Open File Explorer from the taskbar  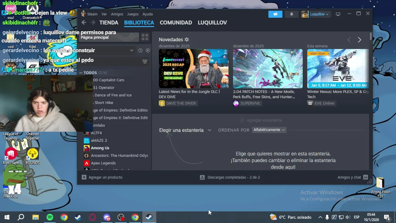[x=36, y=217]
